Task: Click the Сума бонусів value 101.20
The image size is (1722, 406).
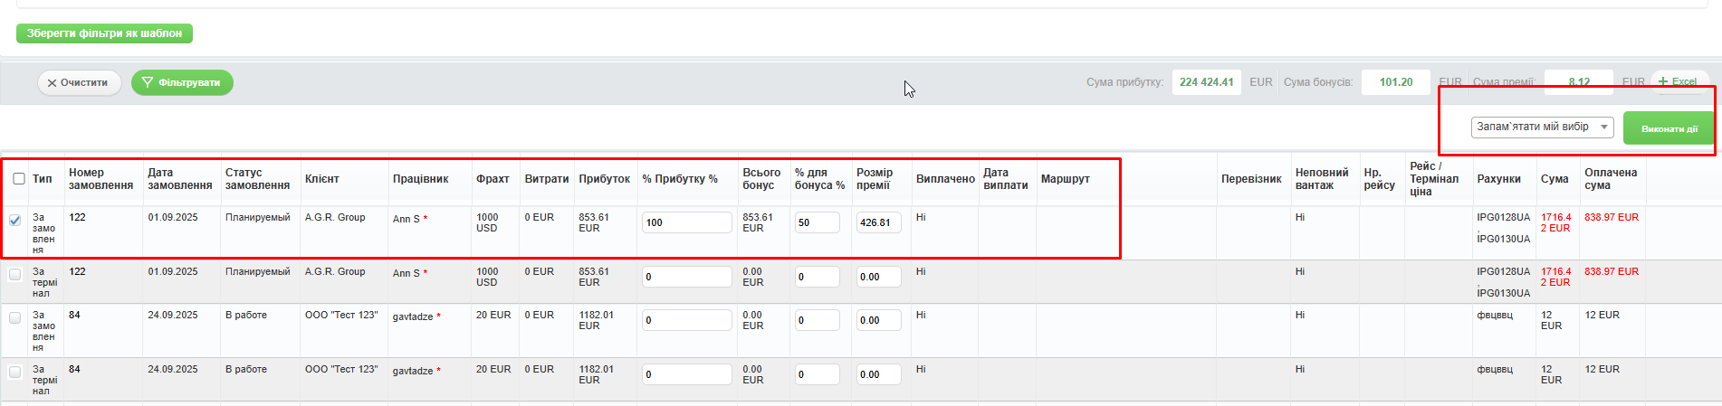Action: pyautogui.click(x=1395, y=82)
